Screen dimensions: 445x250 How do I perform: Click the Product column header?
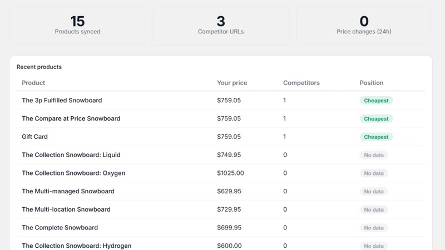[33, 83]
